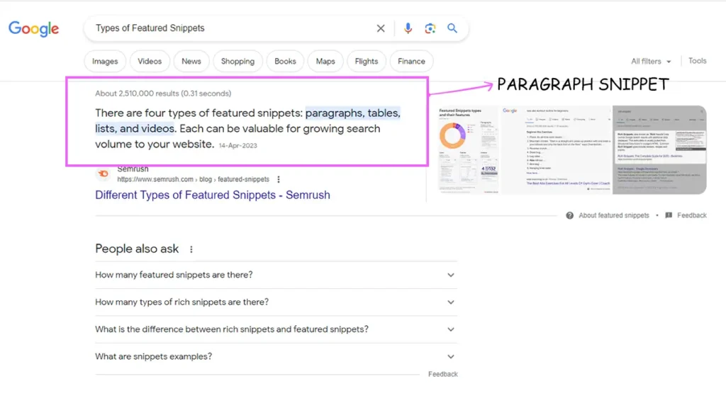Open the middle Google results thumbnail
The width and height of the screenshot is (726, 408).
556,150
